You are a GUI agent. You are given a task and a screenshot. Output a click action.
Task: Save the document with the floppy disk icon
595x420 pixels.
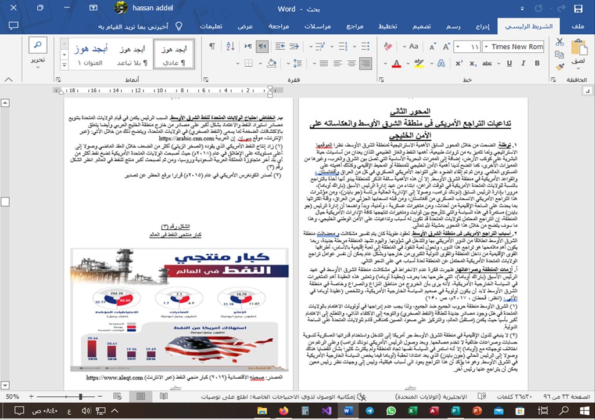[x=578, y=8]
